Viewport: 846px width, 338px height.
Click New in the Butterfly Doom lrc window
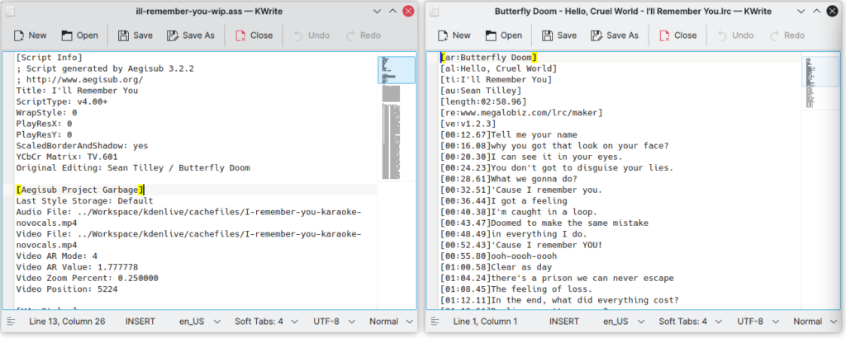[454, 35]
